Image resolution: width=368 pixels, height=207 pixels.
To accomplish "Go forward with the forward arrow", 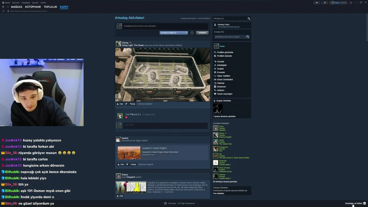I will point(7,7).
